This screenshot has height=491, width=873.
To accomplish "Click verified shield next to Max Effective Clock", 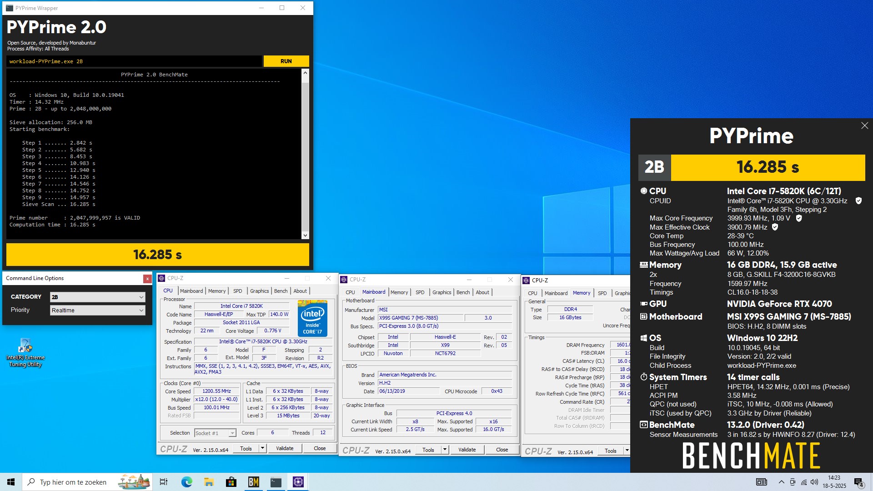I will coord(775,227).
